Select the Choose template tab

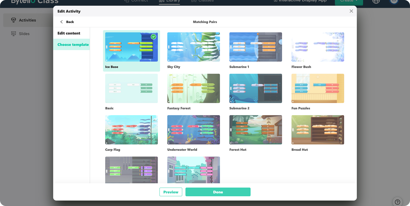click(73, 45)
